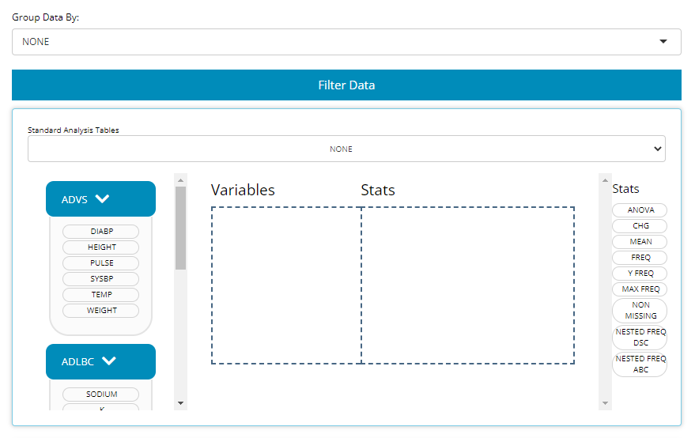Click the Filter Data button
695x438 pixels.
pos(346,85)
